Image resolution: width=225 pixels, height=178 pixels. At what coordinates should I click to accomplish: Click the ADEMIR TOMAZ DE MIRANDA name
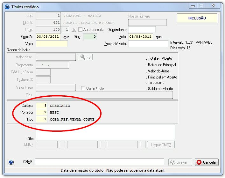(x=89, y=23)
